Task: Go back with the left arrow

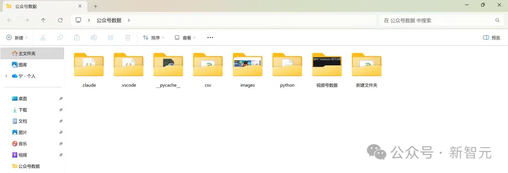Action: tap(9, 20)
